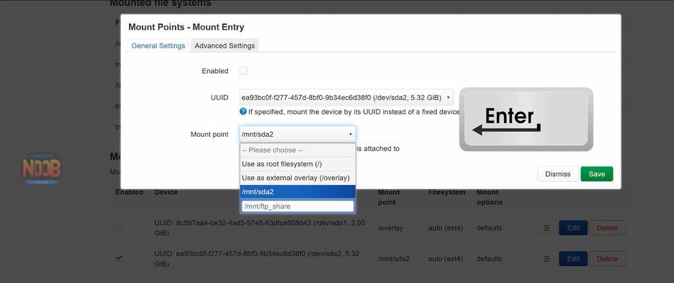
Task: Enable the /dev/sda1 overlay mount checkbox
Action: [119, 226]
